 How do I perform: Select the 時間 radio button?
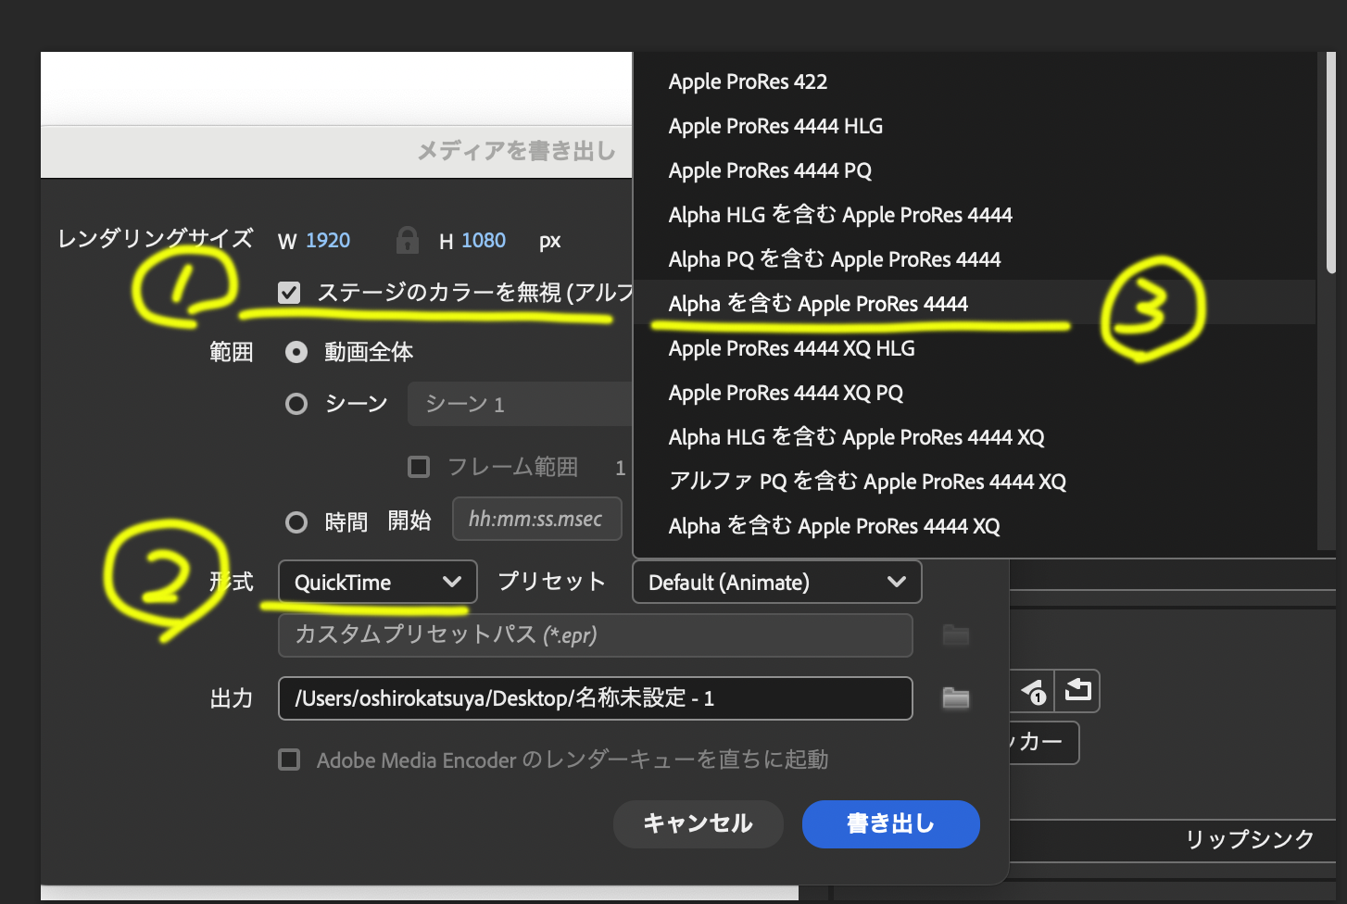(x=296, y=521)
